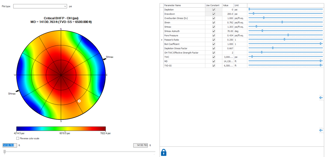
Task: Click the blue padlock lock icon
Action: point(164,152)
